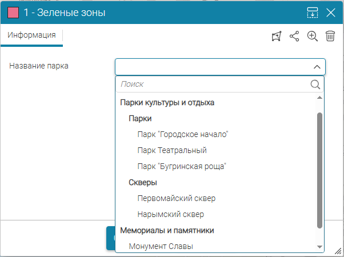Select Первомайский сквер from list

point(176,199)
